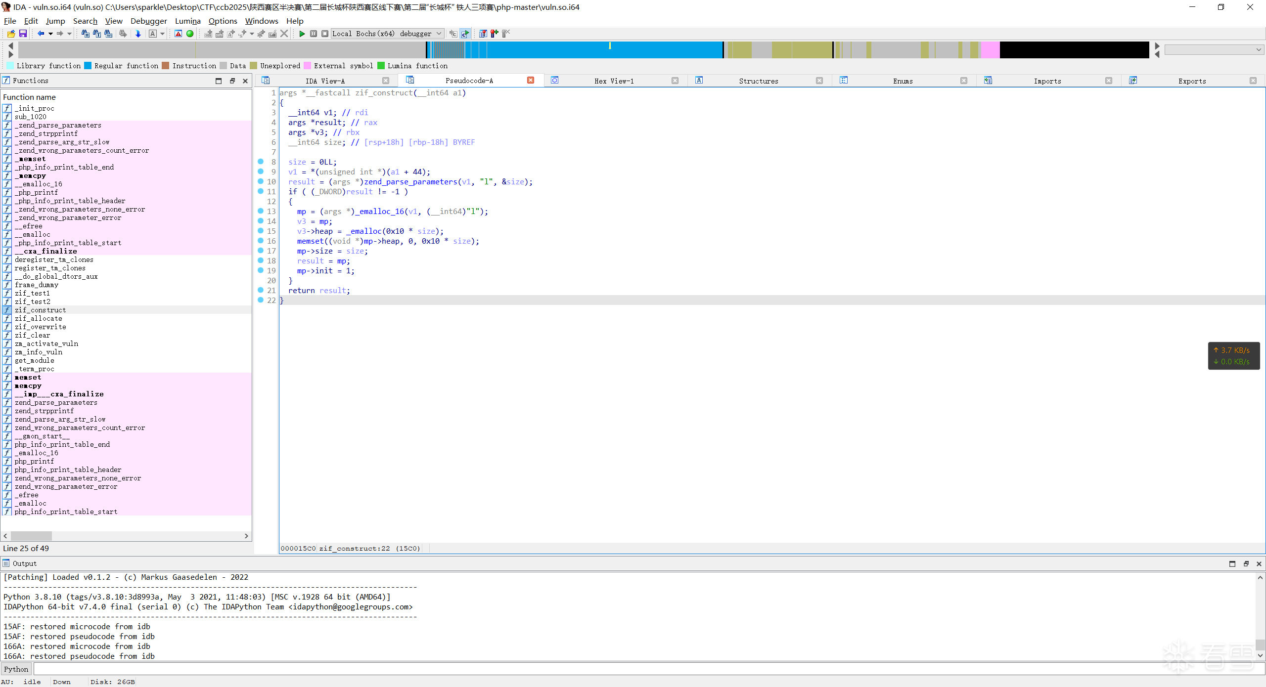Toggle breakpoint dot on line 21
Screen dimensions: 1266x687
[261, 290]
